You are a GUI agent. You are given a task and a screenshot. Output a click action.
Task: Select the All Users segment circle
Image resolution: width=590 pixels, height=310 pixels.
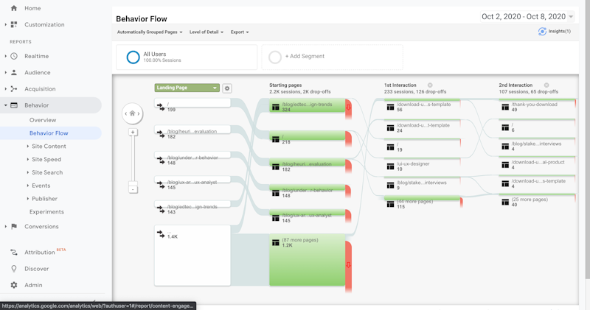pyautogui.click(x=133, y=57)
